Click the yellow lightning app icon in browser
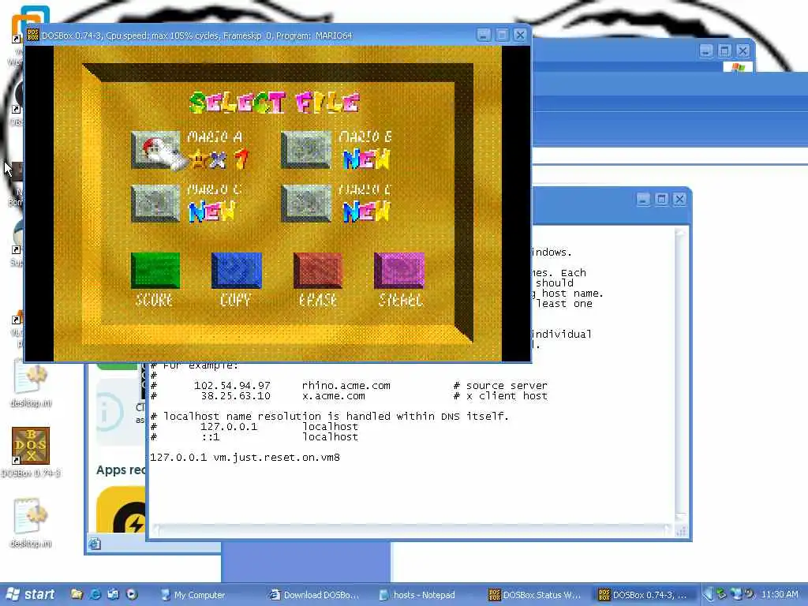This screenshot has width=808, height=606. point(122,511)
